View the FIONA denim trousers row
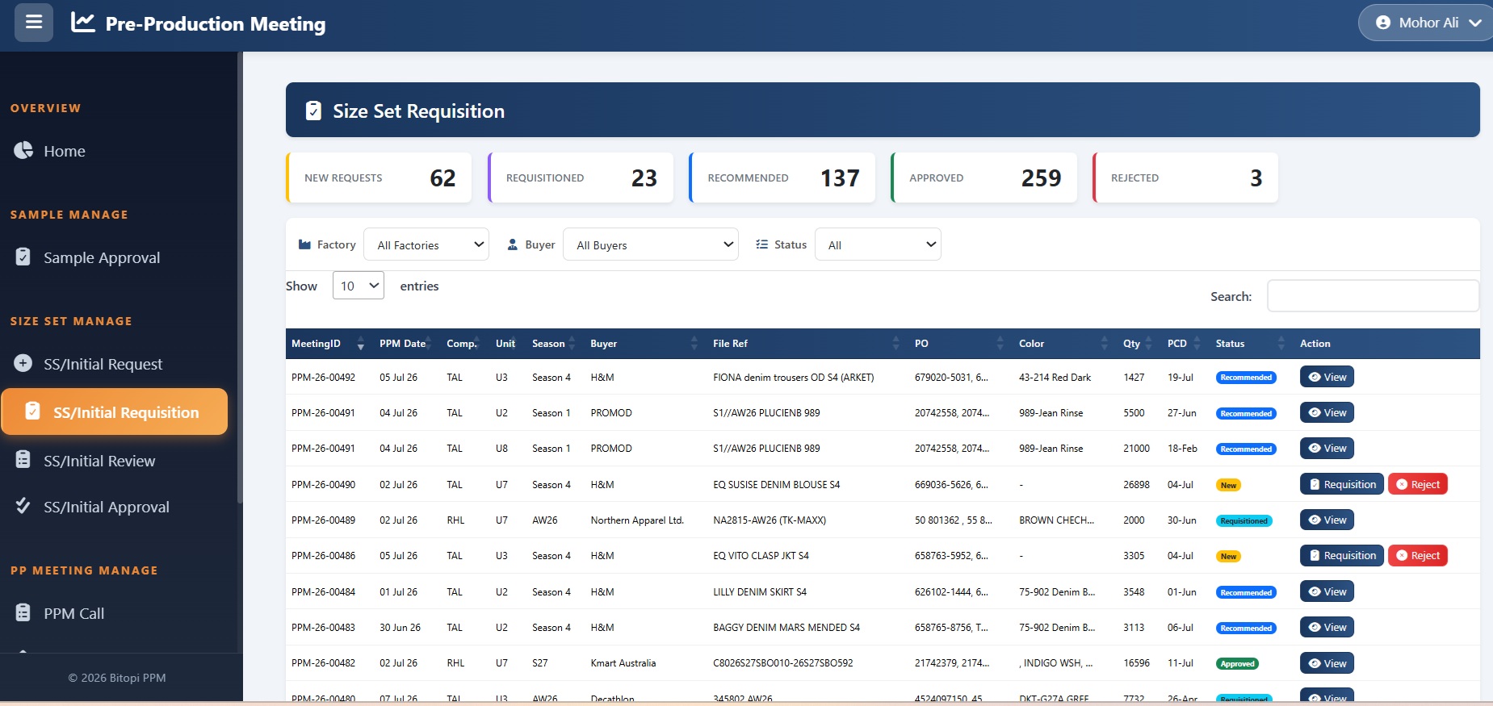Screen dimensions: 1493x706 [x=1327, y=377]
